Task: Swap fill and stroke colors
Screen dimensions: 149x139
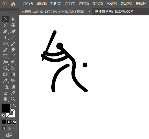Action: [14, 106]
